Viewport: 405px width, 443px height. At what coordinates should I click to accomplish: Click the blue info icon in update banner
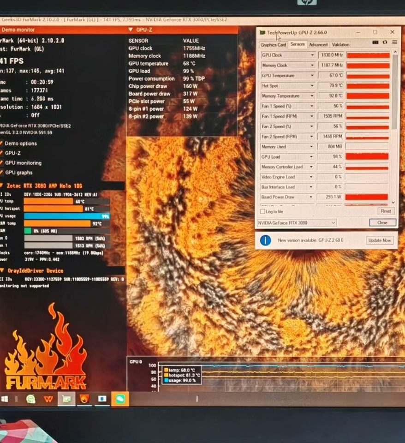pyautogui.click(x=265, y=240)
